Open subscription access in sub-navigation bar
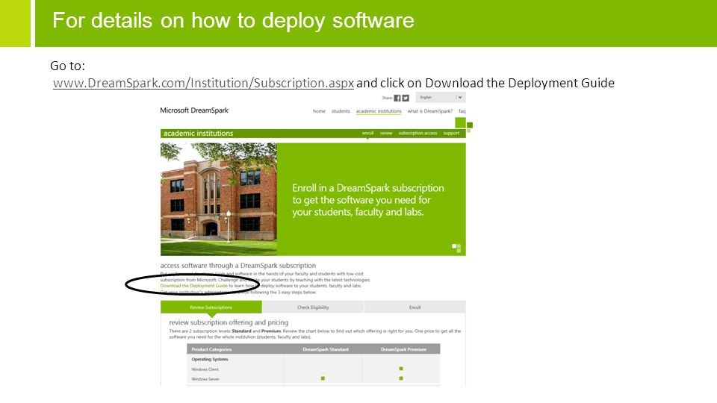The height and width of the screenshot is (403, 717). coord(418,133)
